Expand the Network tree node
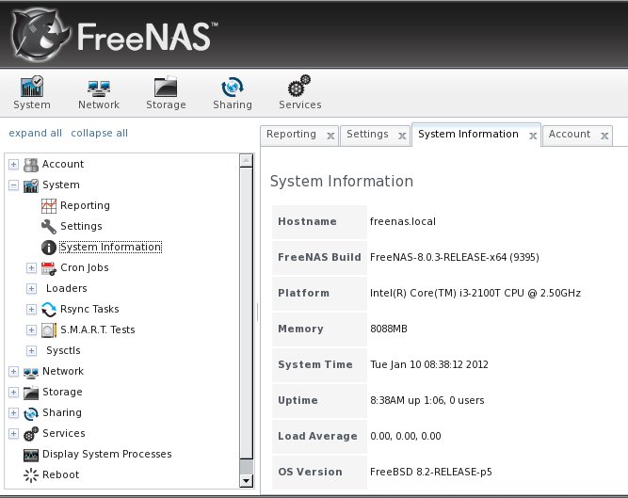This screenshot has width=628, height=498. point(13,372)
